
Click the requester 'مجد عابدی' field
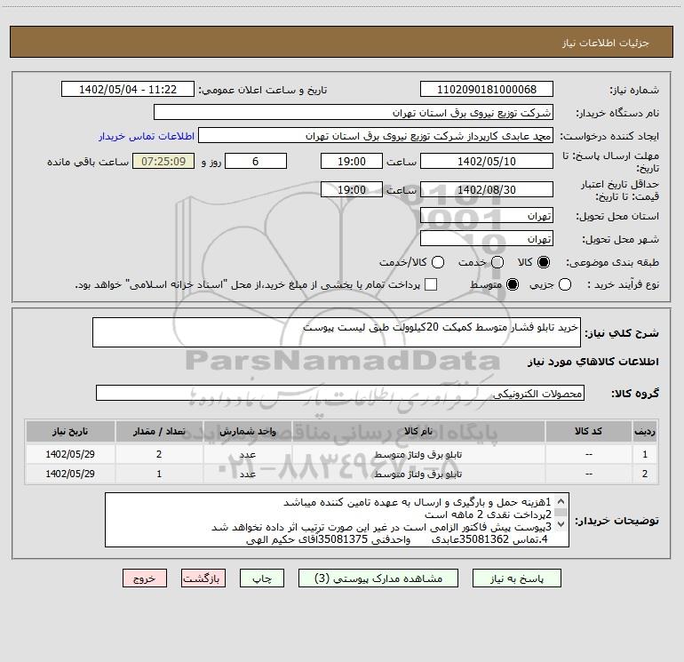pos(376,136)
